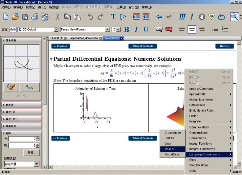Apply a bulleted list
This screenshot has width=242, height=175.
215,29
